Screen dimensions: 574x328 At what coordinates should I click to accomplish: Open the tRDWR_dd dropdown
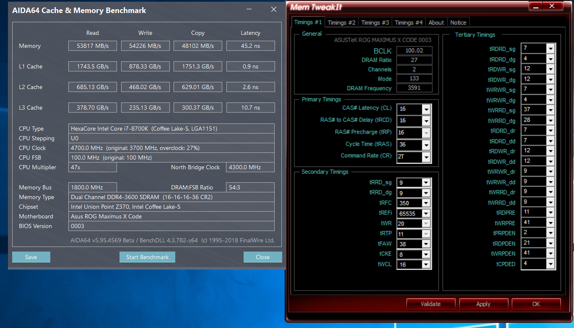(x=551, y=161)
